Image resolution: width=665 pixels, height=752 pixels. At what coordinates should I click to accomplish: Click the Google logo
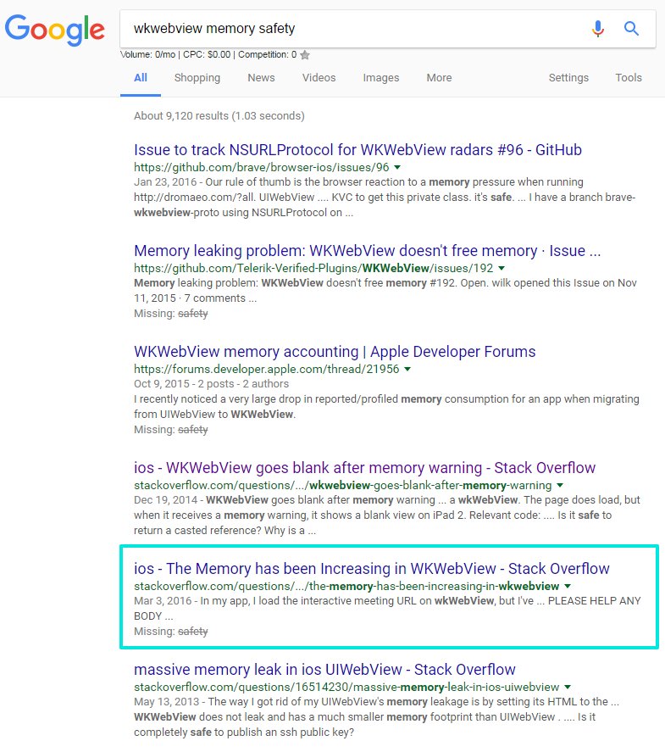tap(54, 30)
